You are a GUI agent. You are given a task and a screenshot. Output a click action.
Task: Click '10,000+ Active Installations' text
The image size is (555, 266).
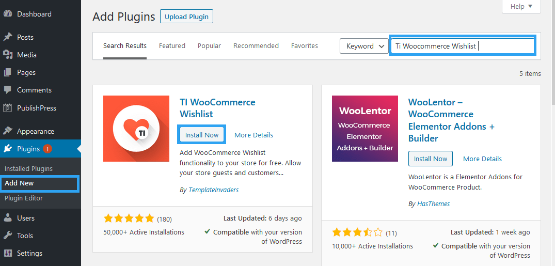(372, 246)
